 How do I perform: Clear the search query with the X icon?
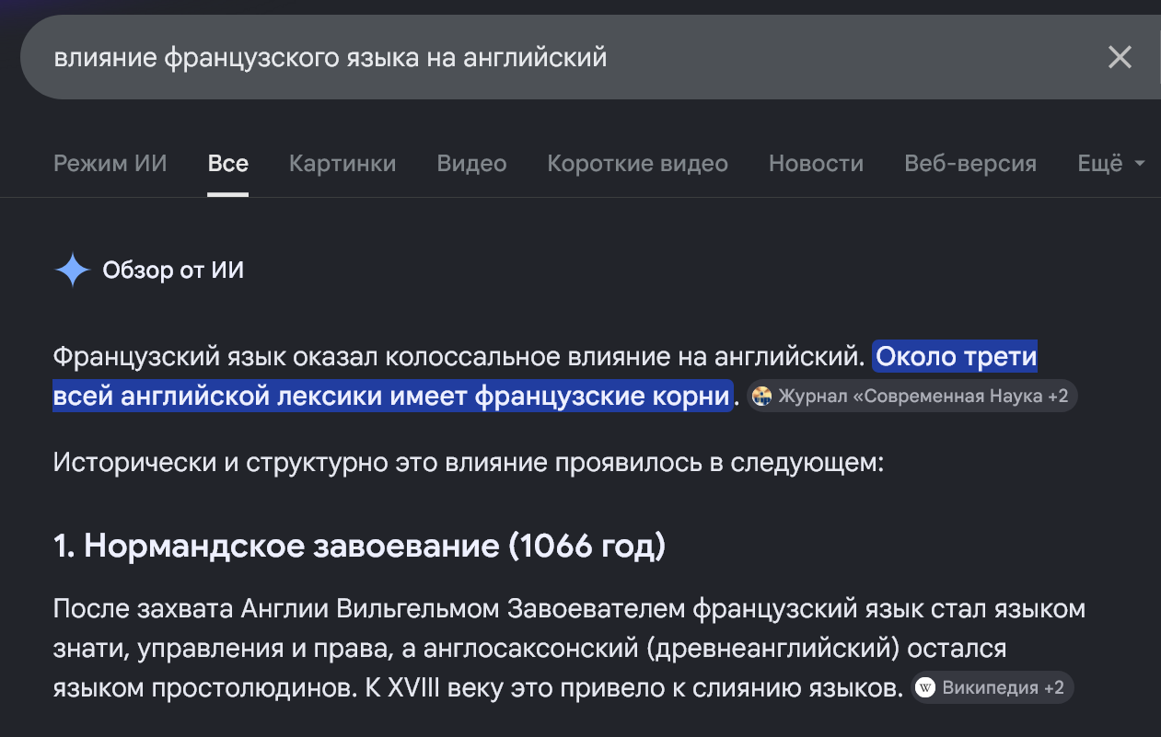coord(1120,58)
